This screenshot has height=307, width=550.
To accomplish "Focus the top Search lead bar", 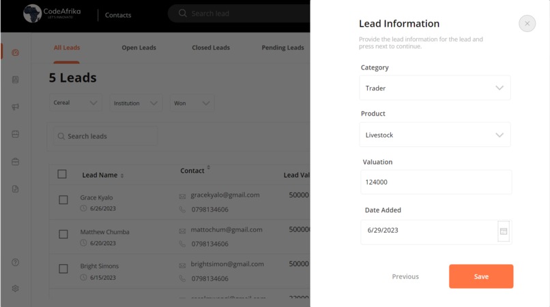I will [240, 14].
